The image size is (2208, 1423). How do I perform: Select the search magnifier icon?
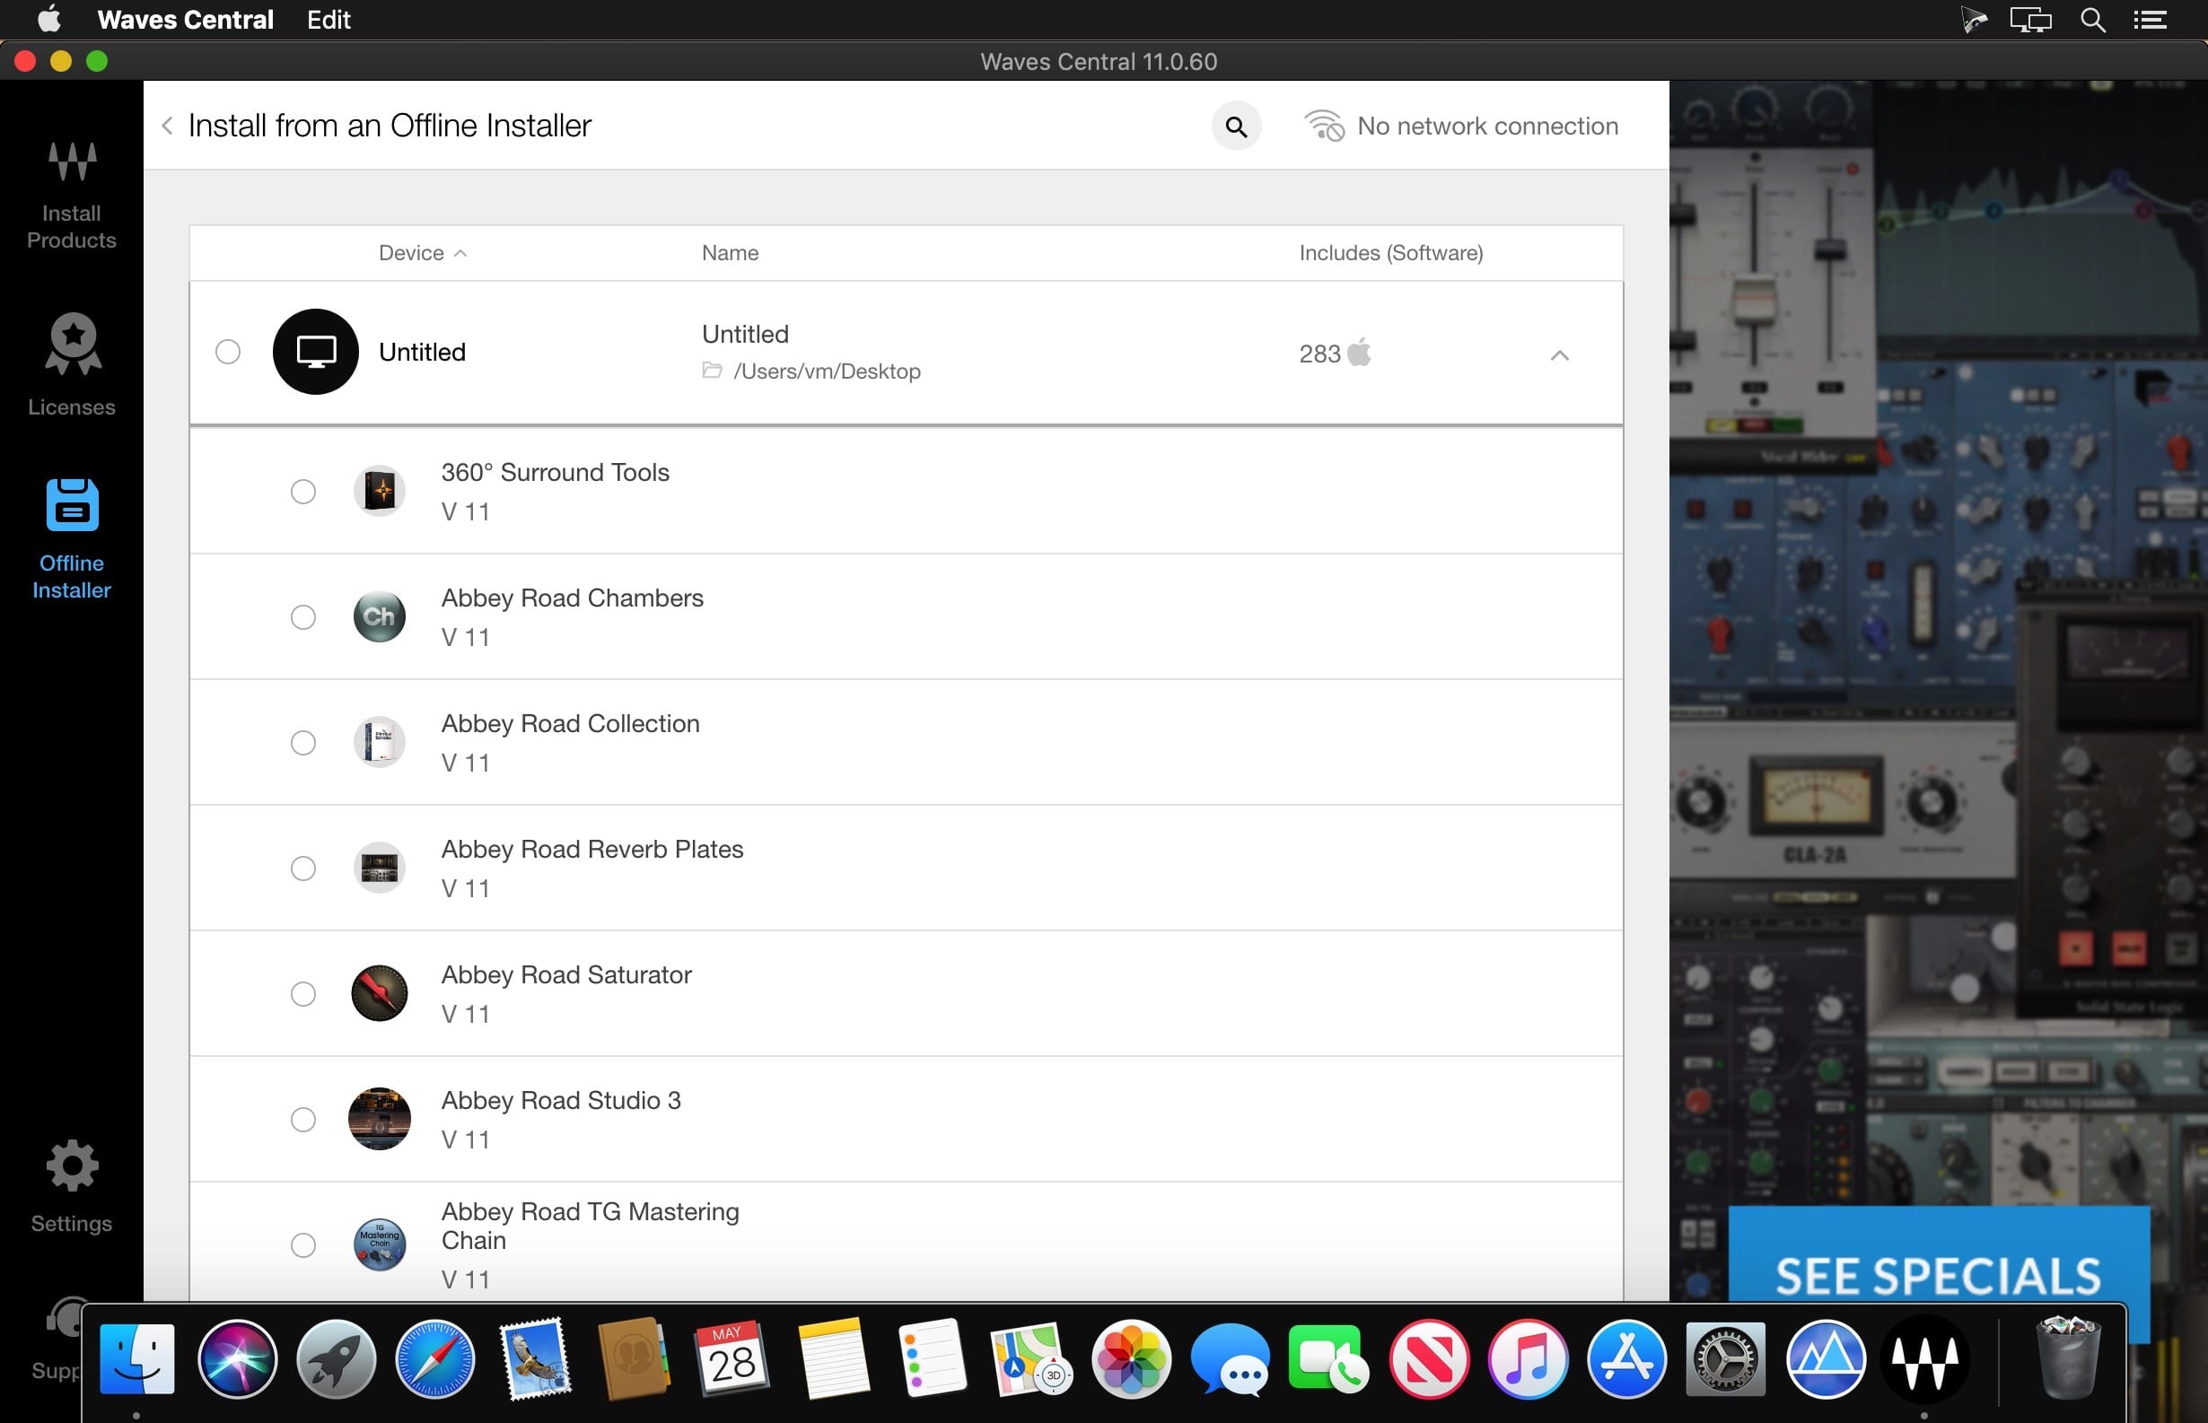[1236, 126]
